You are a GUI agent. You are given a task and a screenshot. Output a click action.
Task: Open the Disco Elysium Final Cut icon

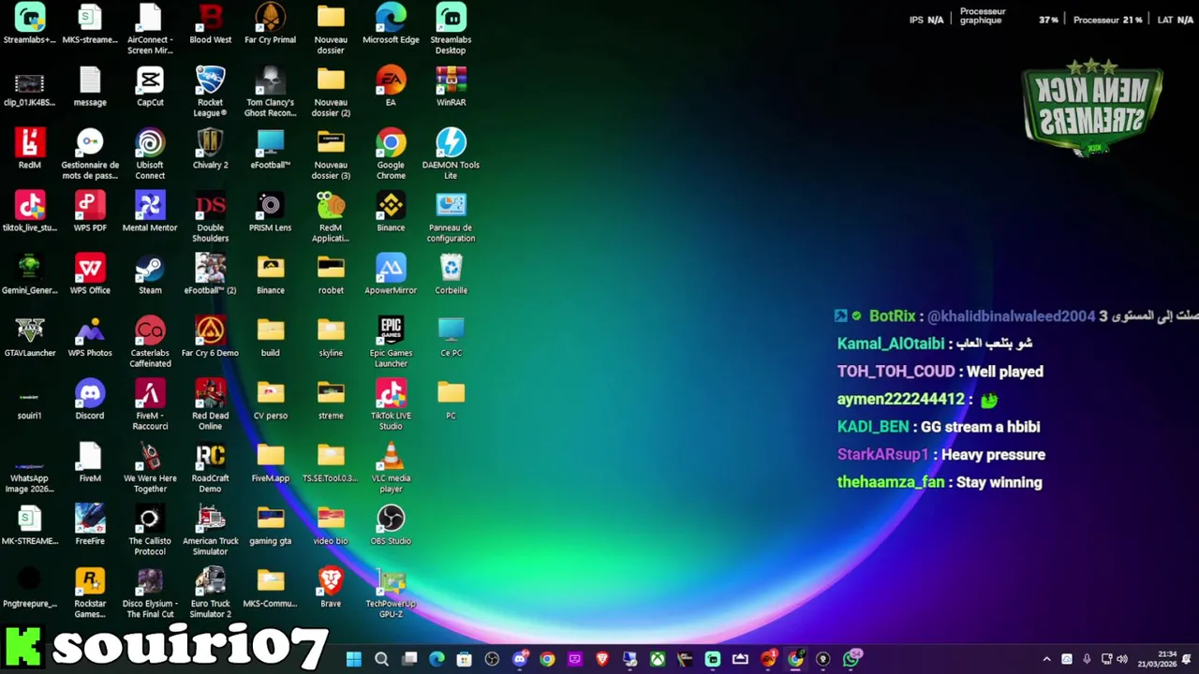[150, 593]
